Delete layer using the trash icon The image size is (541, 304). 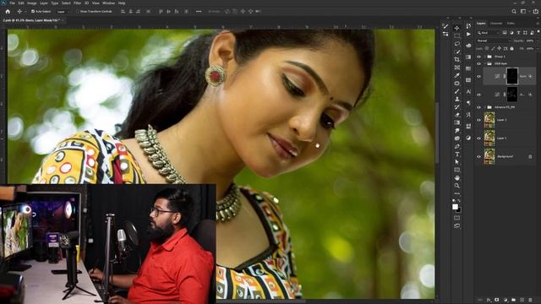[530, 301]
